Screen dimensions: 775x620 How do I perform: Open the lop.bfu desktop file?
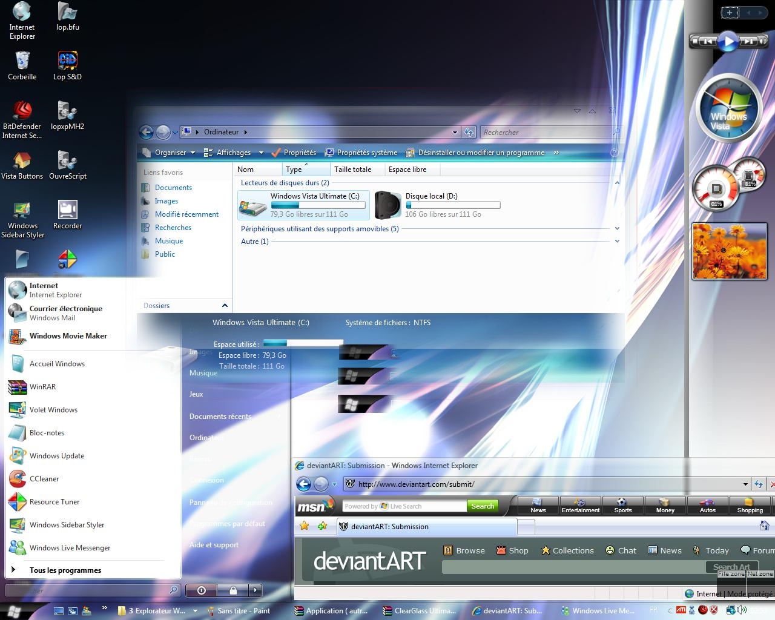click(x=67, y=16)
